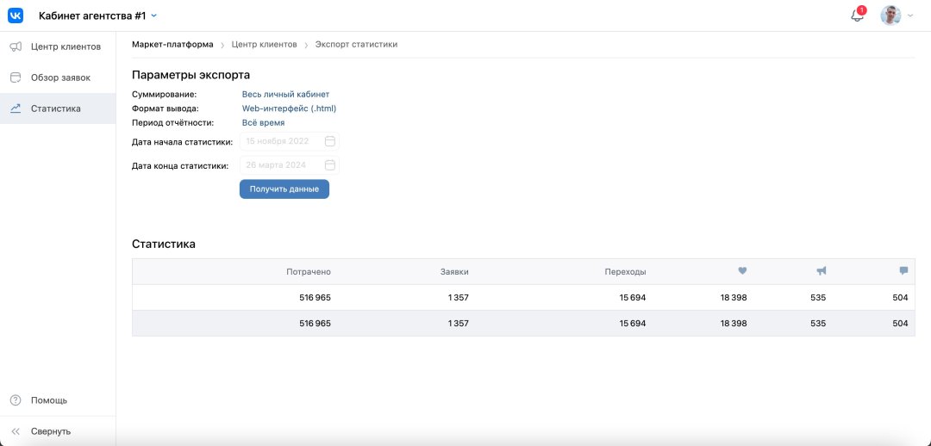Change output format Web-интерфейс (.html)
The image size is (931, 446).
(289, 108)
